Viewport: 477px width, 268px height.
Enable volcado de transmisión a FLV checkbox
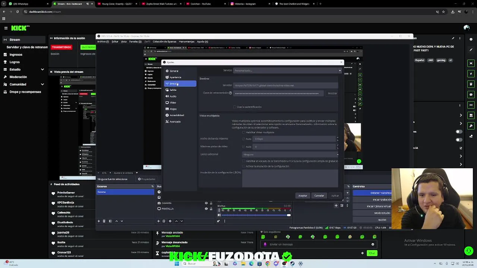(x=243, y=161)
